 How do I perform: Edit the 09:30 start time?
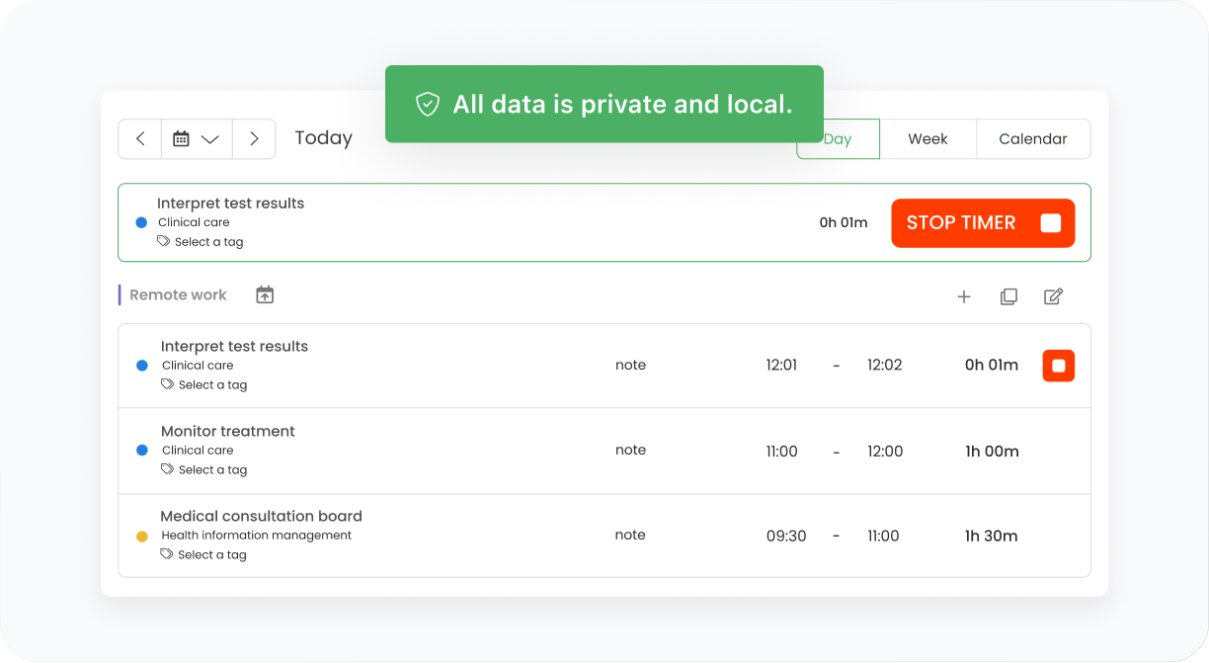click(786, 537)
